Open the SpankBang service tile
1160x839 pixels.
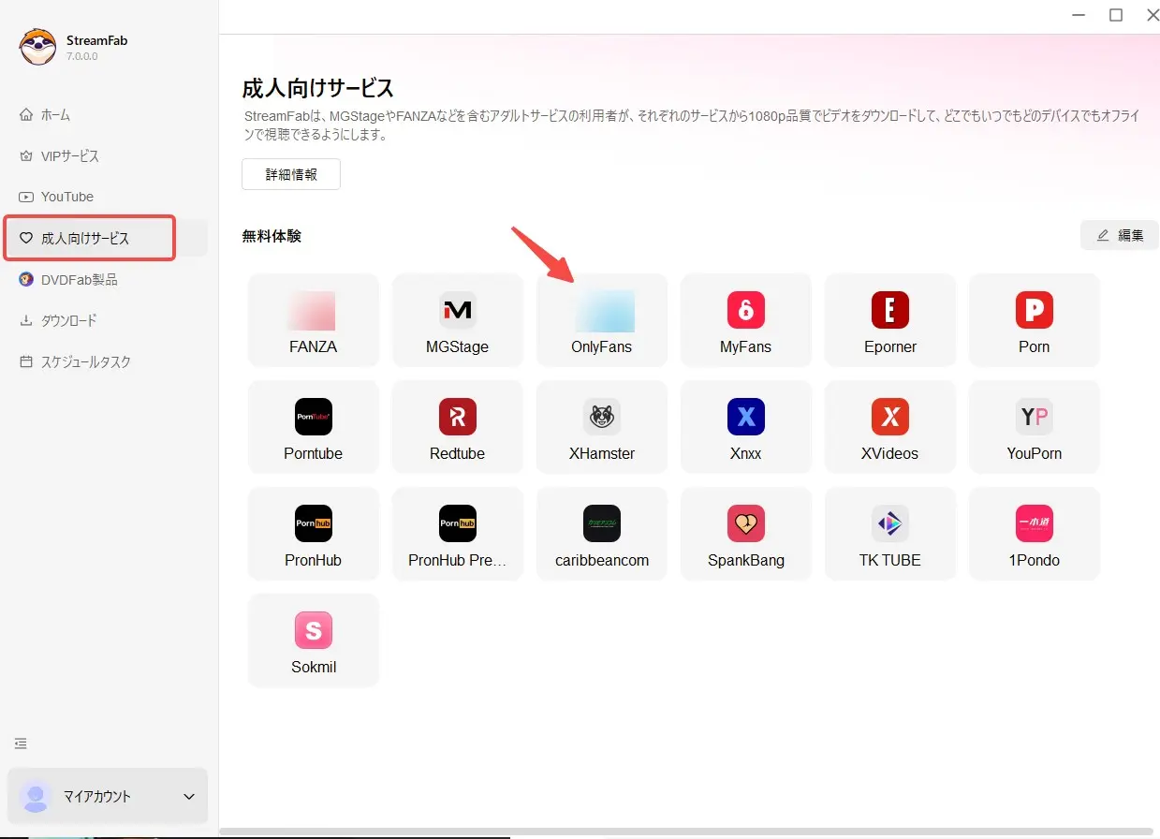[746, 534]
